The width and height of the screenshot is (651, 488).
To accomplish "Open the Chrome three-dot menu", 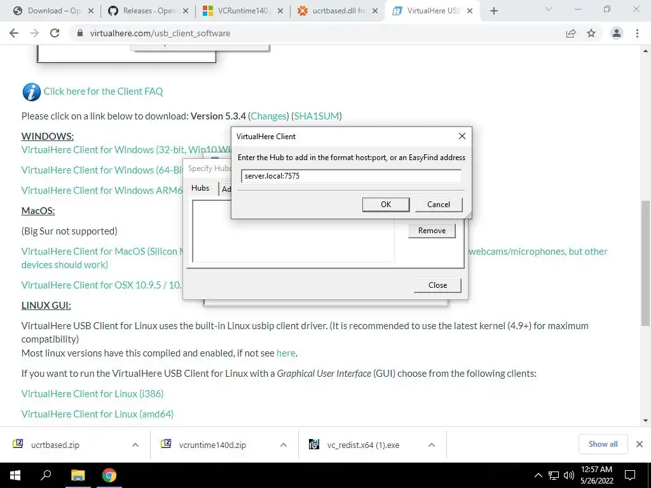I will tap(637, 33).
